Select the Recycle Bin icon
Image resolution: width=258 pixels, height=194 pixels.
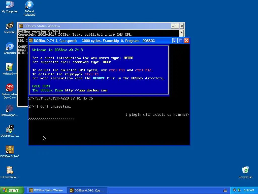pos(245,172)
